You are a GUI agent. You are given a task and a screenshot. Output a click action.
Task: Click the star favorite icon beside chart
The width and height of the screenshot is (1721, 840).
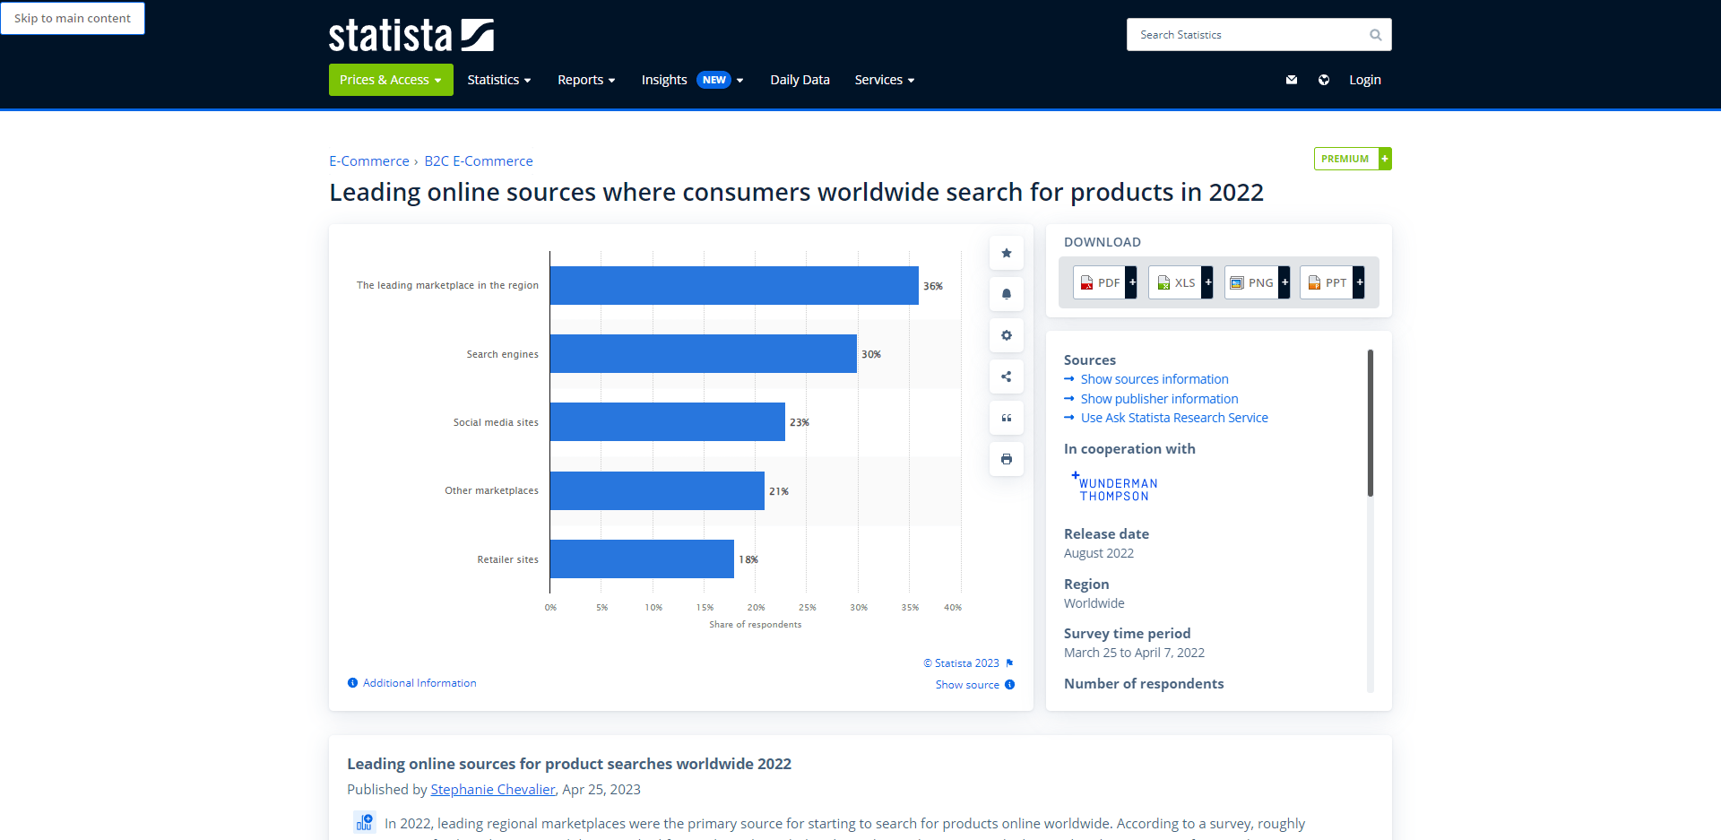click(1006, 254)
